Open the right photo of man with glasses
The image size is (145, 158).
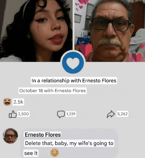click(x=110, y=31)
